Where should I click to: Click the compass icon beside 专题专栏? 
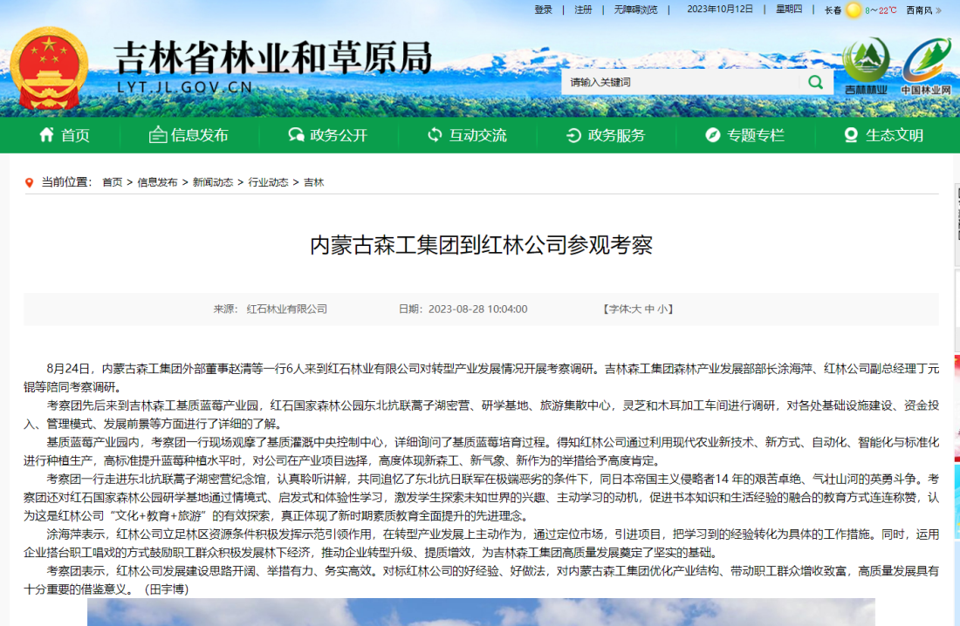coord(713,135)
